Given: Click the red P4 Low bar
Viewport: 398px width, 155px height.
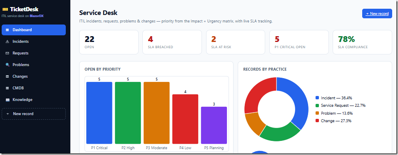Looking at the screenshot, I should (x=185, y=119).
